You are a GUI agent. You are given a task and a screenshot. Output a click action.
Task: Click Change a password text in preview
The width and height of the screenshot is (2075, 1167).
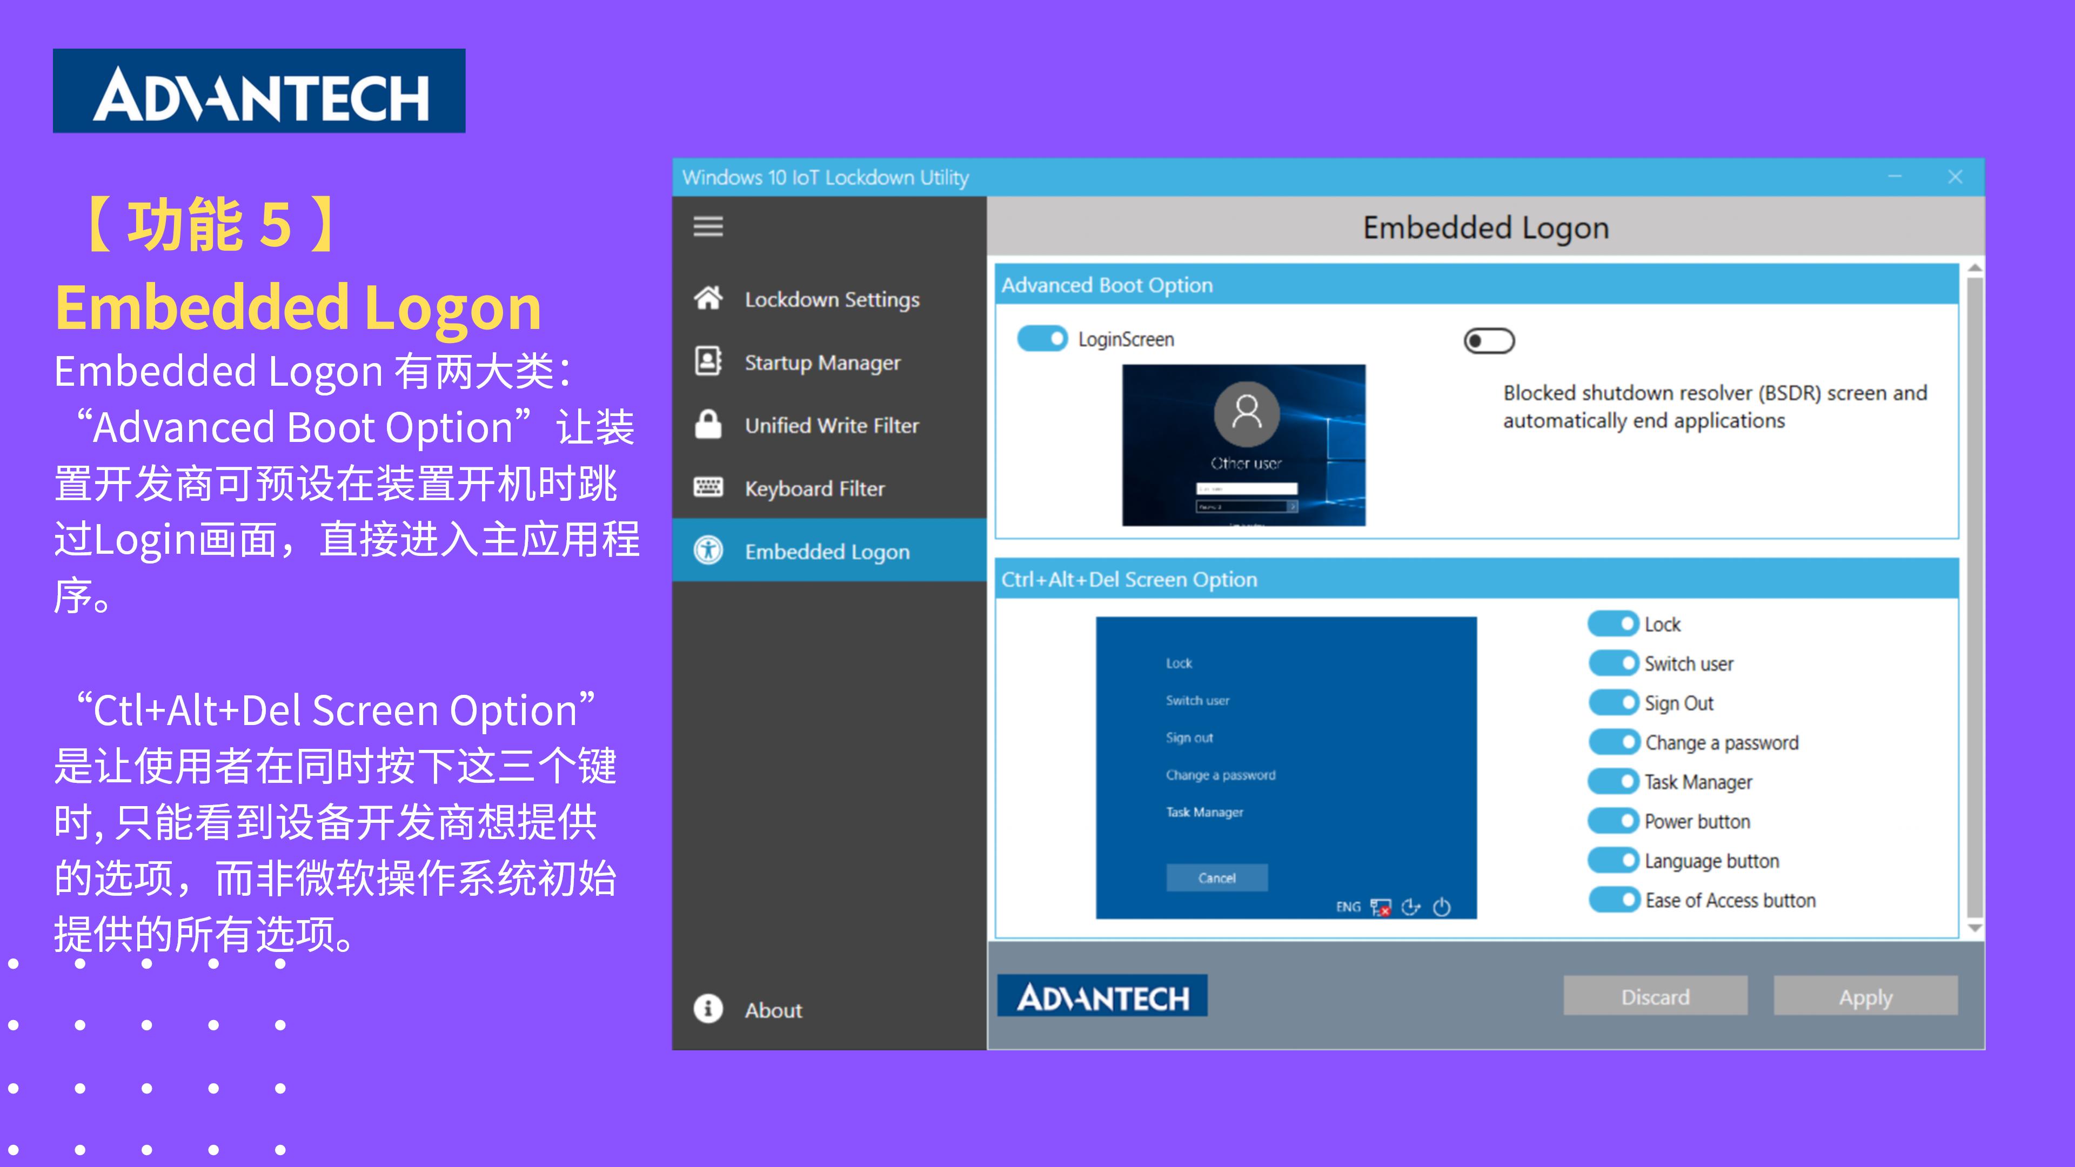point(1220,775)
